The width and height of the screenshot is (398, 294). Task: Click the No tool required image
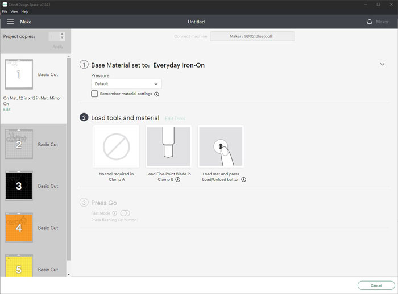click(116, 146)
